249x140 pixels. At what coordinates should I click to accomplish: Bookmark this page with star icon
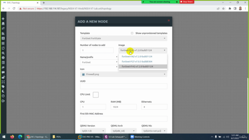click(223, 9)
